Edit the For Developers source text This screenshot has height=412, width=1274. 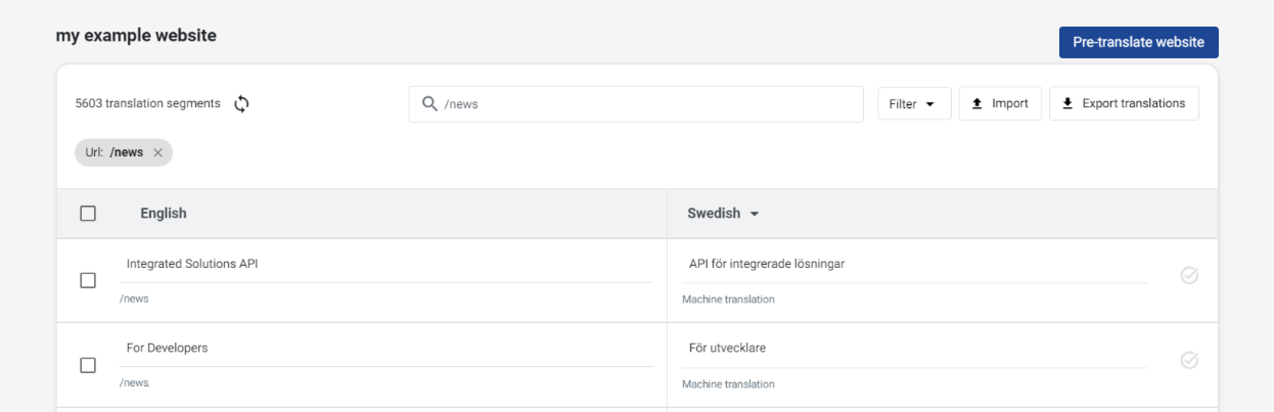click(x=386, y=349)
